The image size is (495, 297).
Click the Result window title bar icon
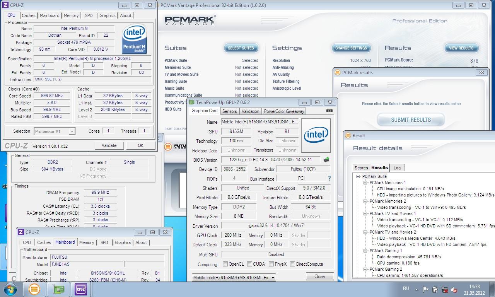(x=348, y=135)
